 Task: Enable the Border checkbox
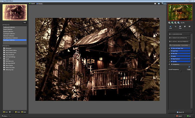pos(169,56)
